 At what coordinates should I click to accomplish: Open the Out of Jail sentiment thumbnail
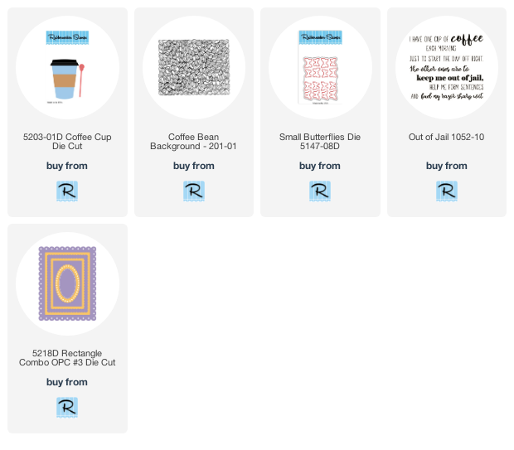point(447,67)
